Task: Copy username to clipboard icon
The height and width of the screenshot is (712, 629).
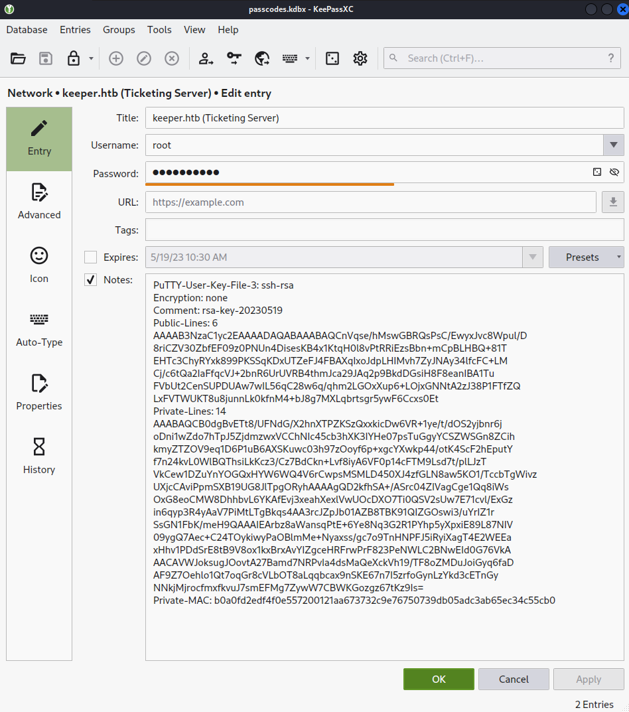Action: click(206, 58)
